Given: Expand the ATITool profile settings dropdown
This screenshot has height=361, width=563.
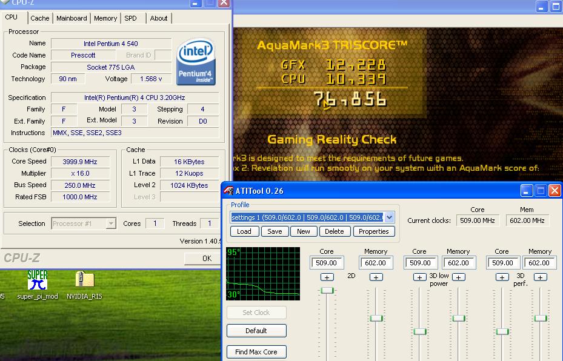Looking at the screenshot, I should [x=389, y=217].
